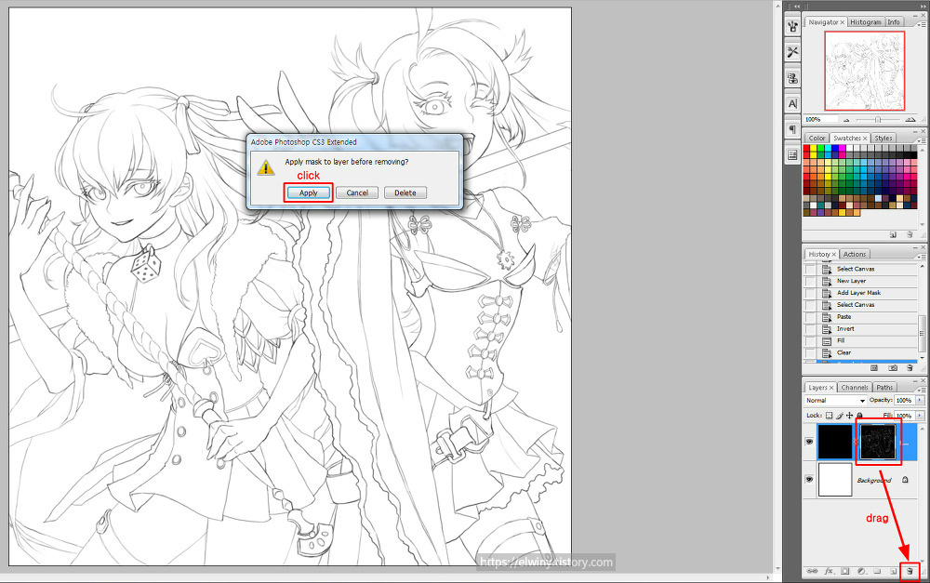Switch to the Histogram tab
Screen dimensions: 930x583
coord(865,22)
